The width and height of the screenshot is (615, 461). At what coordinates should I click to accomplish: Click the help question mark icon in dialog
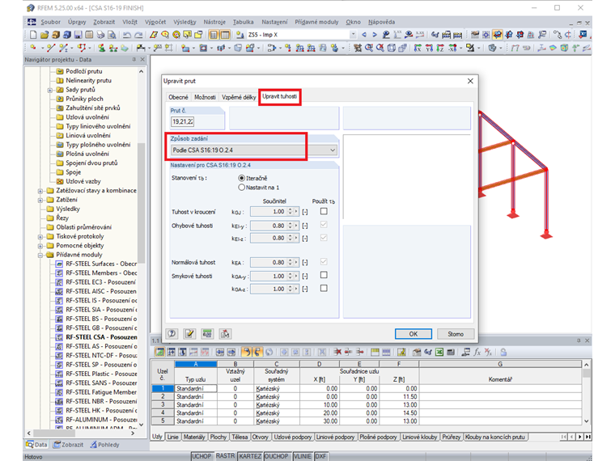172,333
